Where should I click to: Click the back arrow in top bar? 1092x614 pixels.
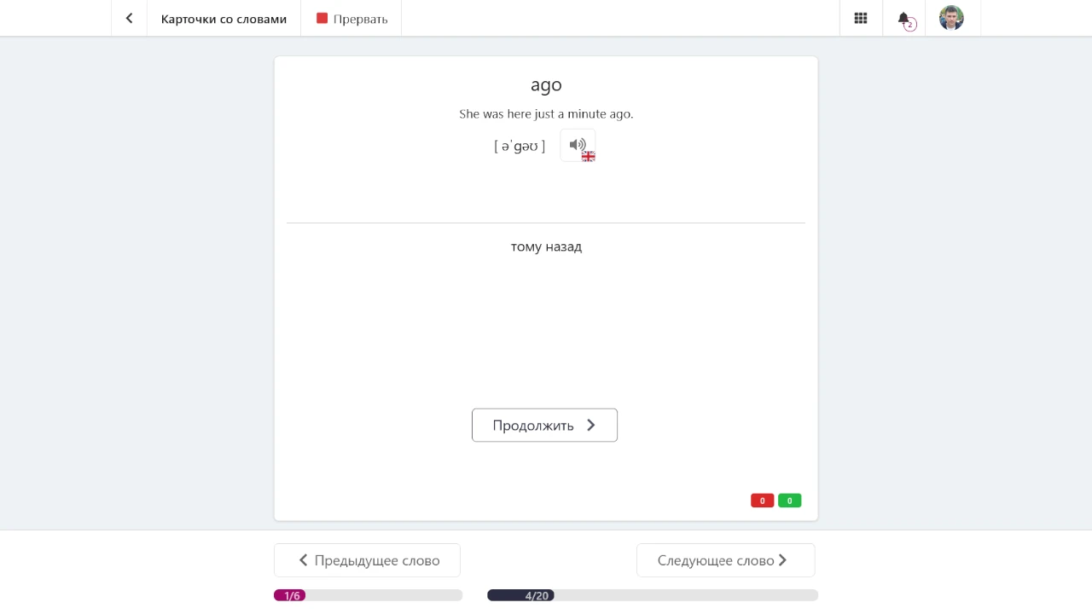(x=129, y=18)
